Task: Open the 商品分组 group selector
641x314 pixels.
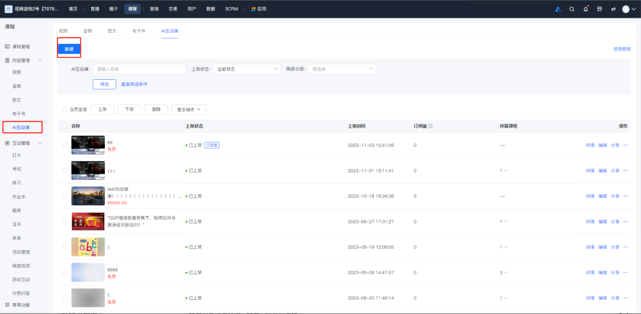Action: coord(341,68)
